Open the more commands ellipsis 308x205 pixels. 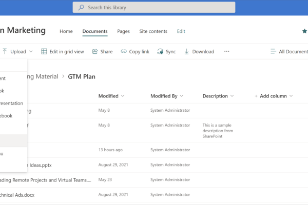(227, 51)
